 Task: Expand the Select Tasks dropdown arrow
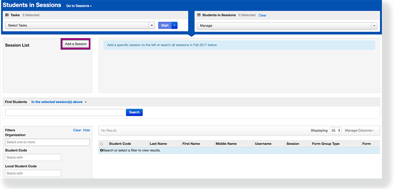point(152,25)
